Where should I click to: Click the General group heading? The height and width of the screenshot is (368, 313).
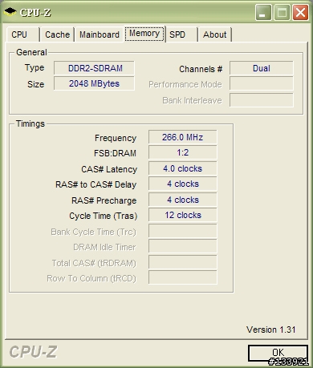pyautogui.click(x=31, y=52)
